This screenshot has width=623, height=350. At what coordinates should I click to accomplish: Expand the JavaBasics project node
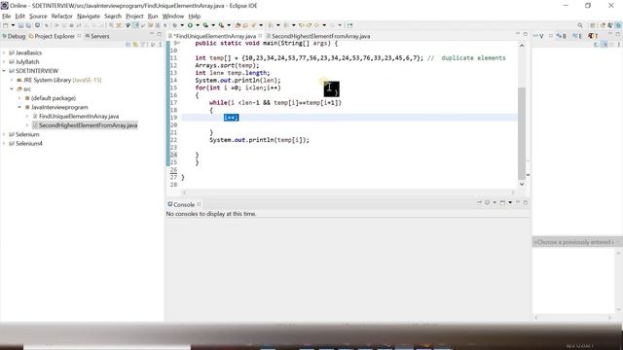pyautogui.click(x=4, y=52)
